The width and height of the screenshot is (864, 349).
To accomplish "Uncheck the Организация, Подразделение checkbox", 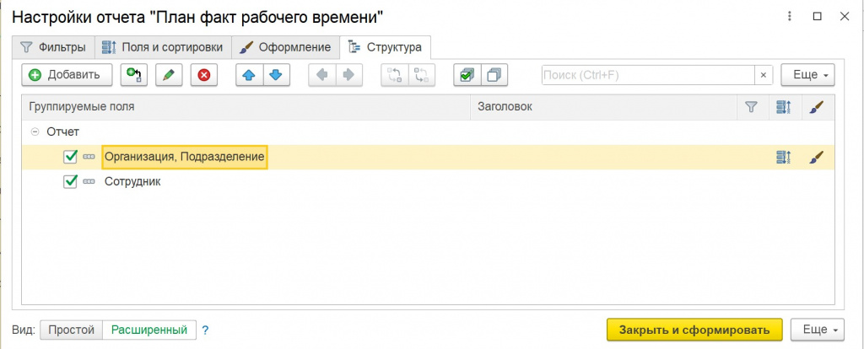I will click(x=71, y=157).
